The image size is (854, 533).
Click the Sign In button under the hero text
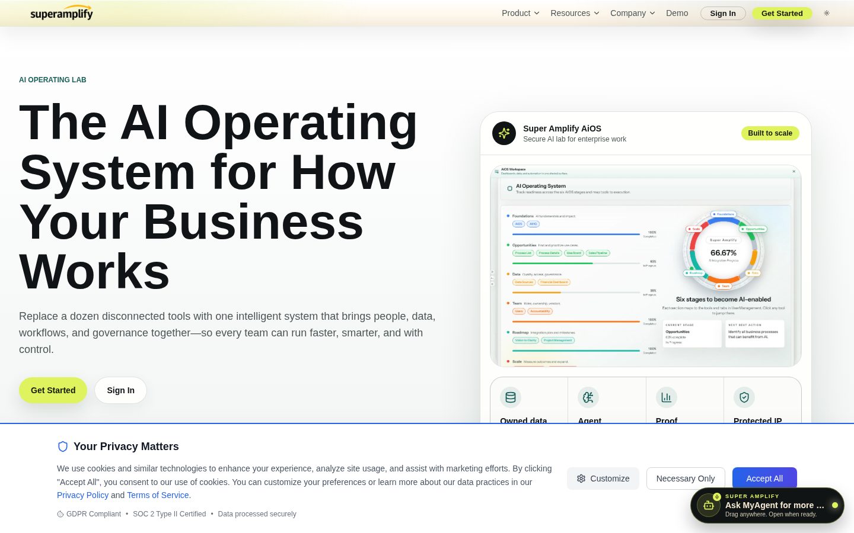120,390
